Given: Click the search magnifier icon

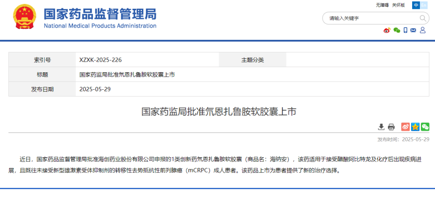Looking at the screenshot, I should (423, 18).
